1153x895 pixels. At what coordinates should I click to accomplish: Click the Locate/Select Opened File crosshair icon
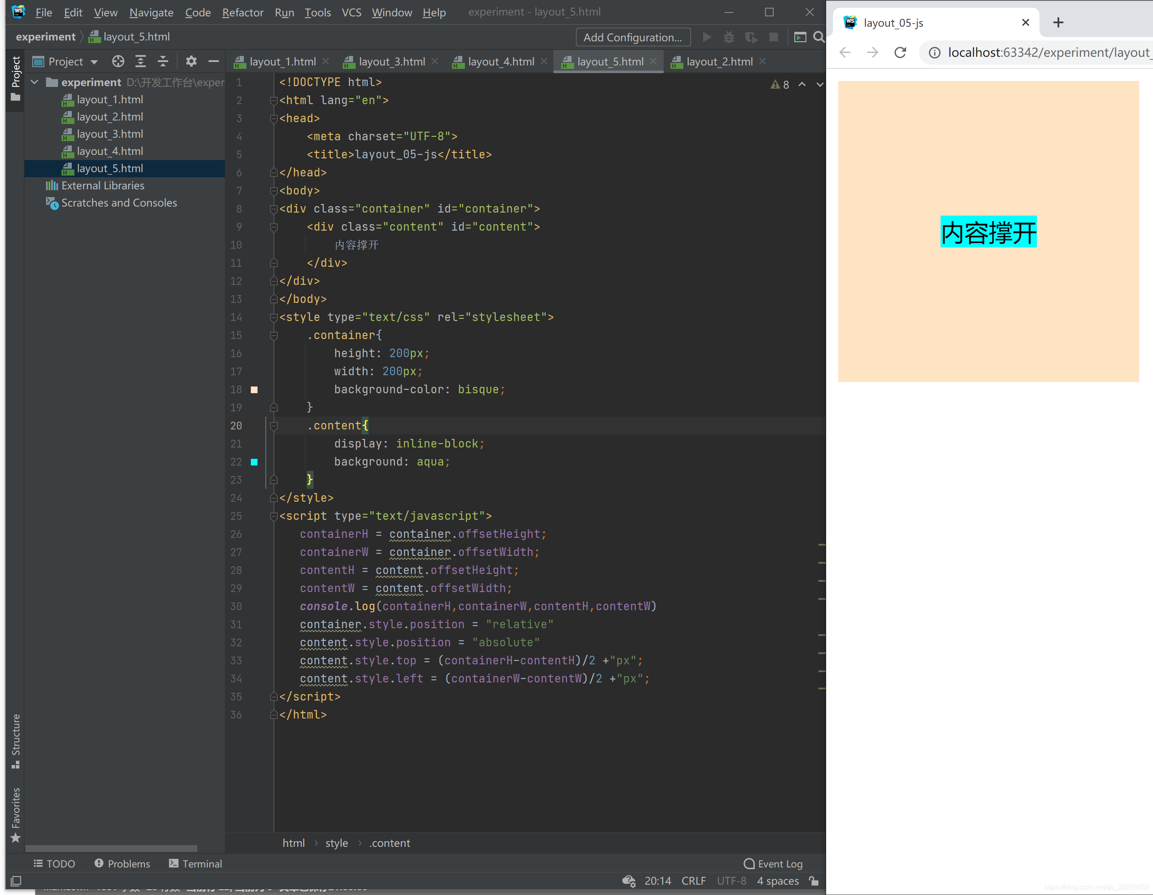pos(118,61)
